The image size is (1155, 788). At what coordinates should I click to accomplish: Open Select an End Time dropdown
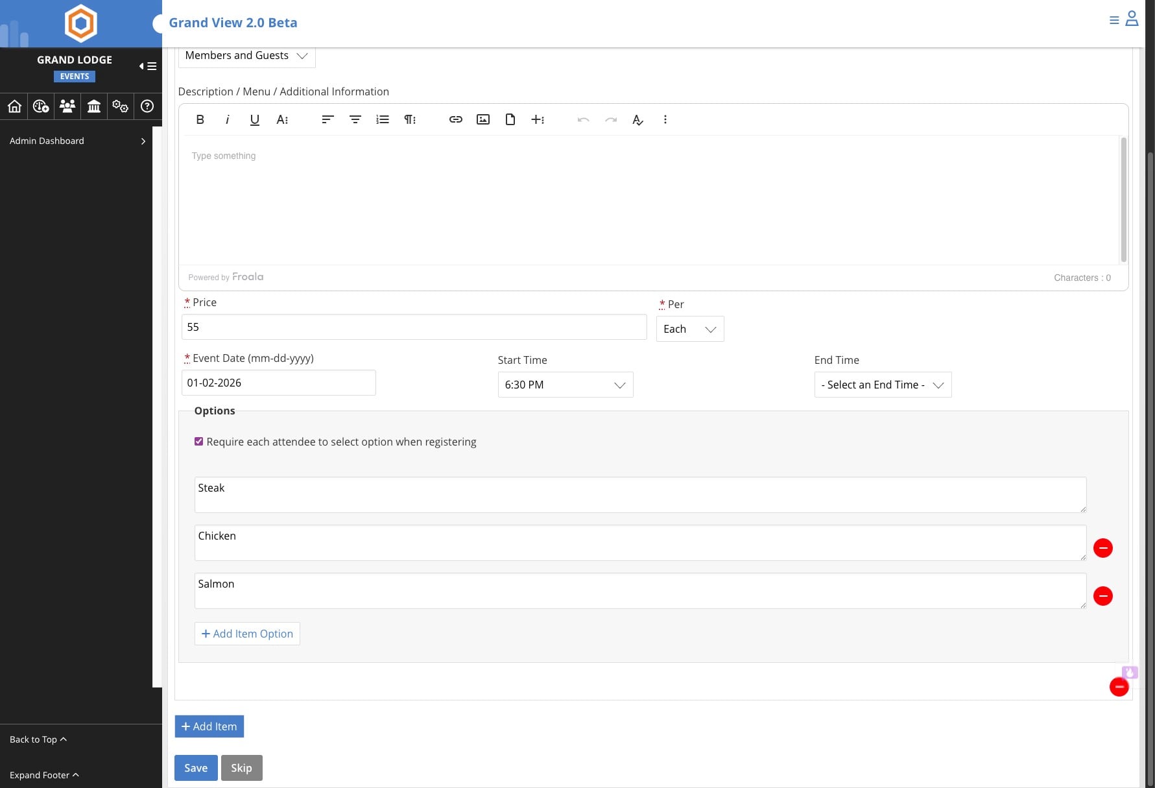pos(883,385)
